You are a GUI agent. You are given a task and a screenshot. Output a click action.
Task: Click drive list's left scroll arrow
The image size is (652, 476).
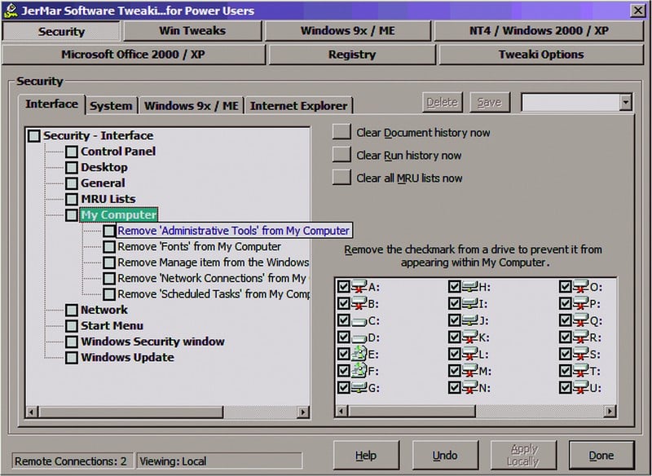pos(341,412)
